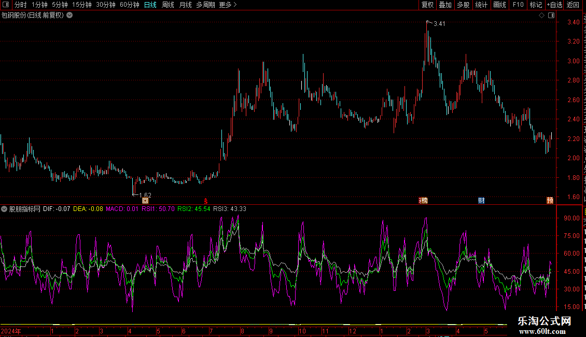Click the 回 marker icon below the chart
The height and width of the screenshot is (337, 586).
click(x=145, y=201)
